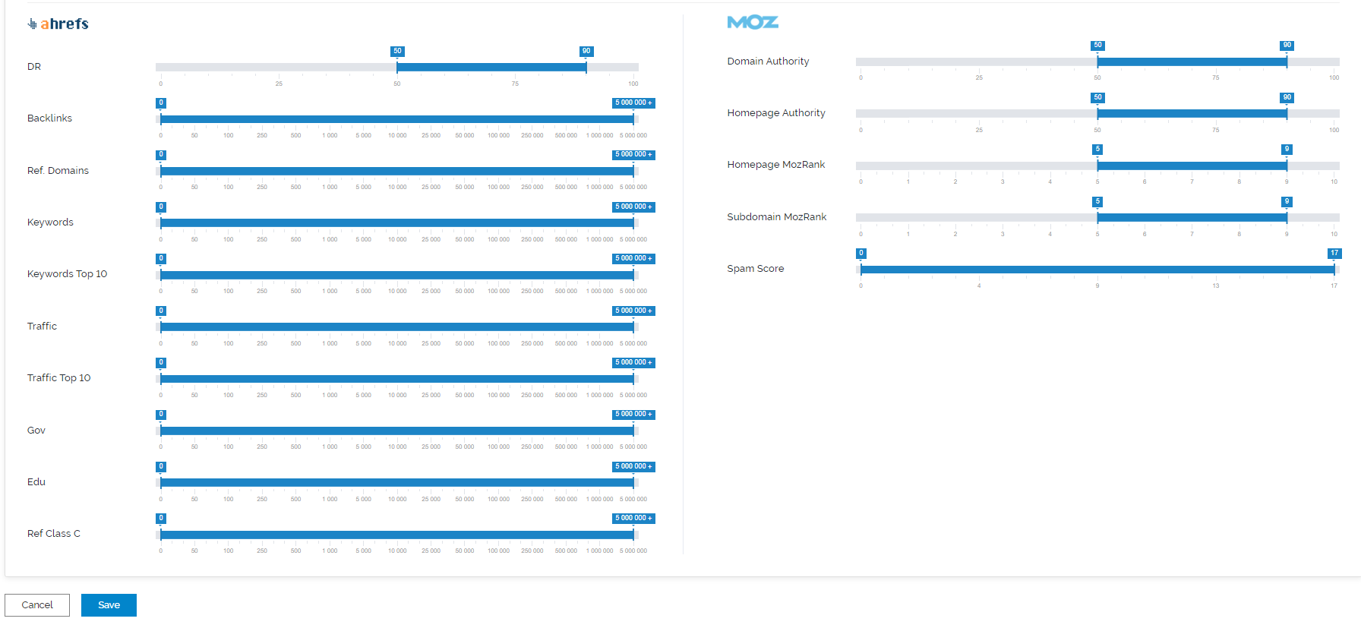1361x628 pixels.
Task: Click the Keywords Top 10 label
Action: pos(67,273)
